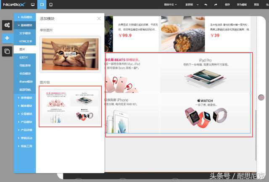The height and width of the screenshot is (182, 269).
Task: Click the 存为模板 button
Action: (242, 5)
